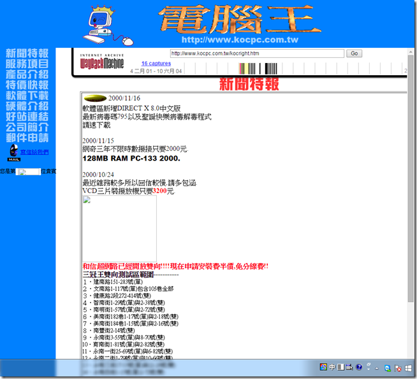Click the line 軟體區新增DIRECT X 8.0中文版
The height and width of the screenshot is (379, 417).
click(x=131, y=108)
